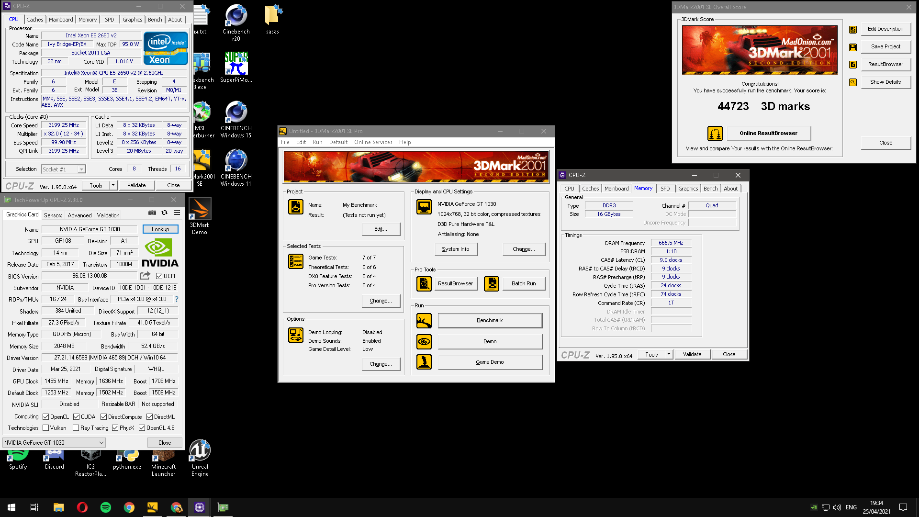
Task: Click the volume icon in system tray
Action: pos(837,507)
